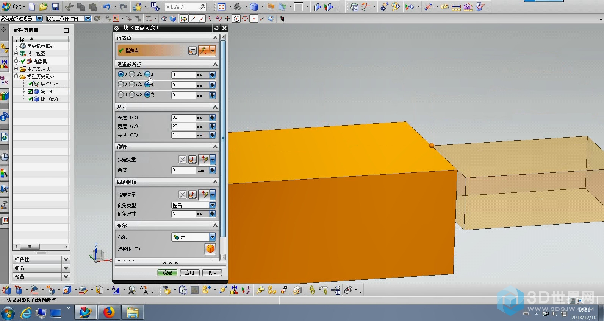Viewport: 604px width, 321px height.
Task: Select the X/2 reference radio button
Action: coord(132,74)
